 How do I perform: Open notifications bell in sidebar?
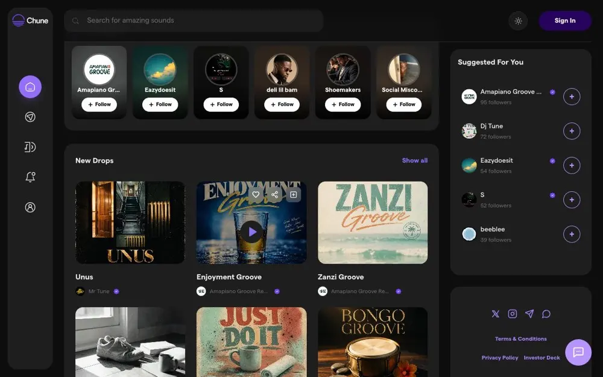(x=30, y=177)
